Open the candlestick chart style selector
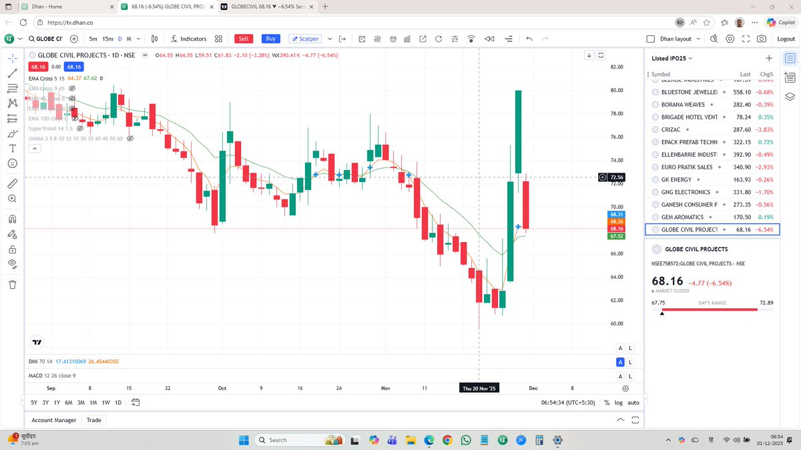801x450 pixels. tap(155, 39)
